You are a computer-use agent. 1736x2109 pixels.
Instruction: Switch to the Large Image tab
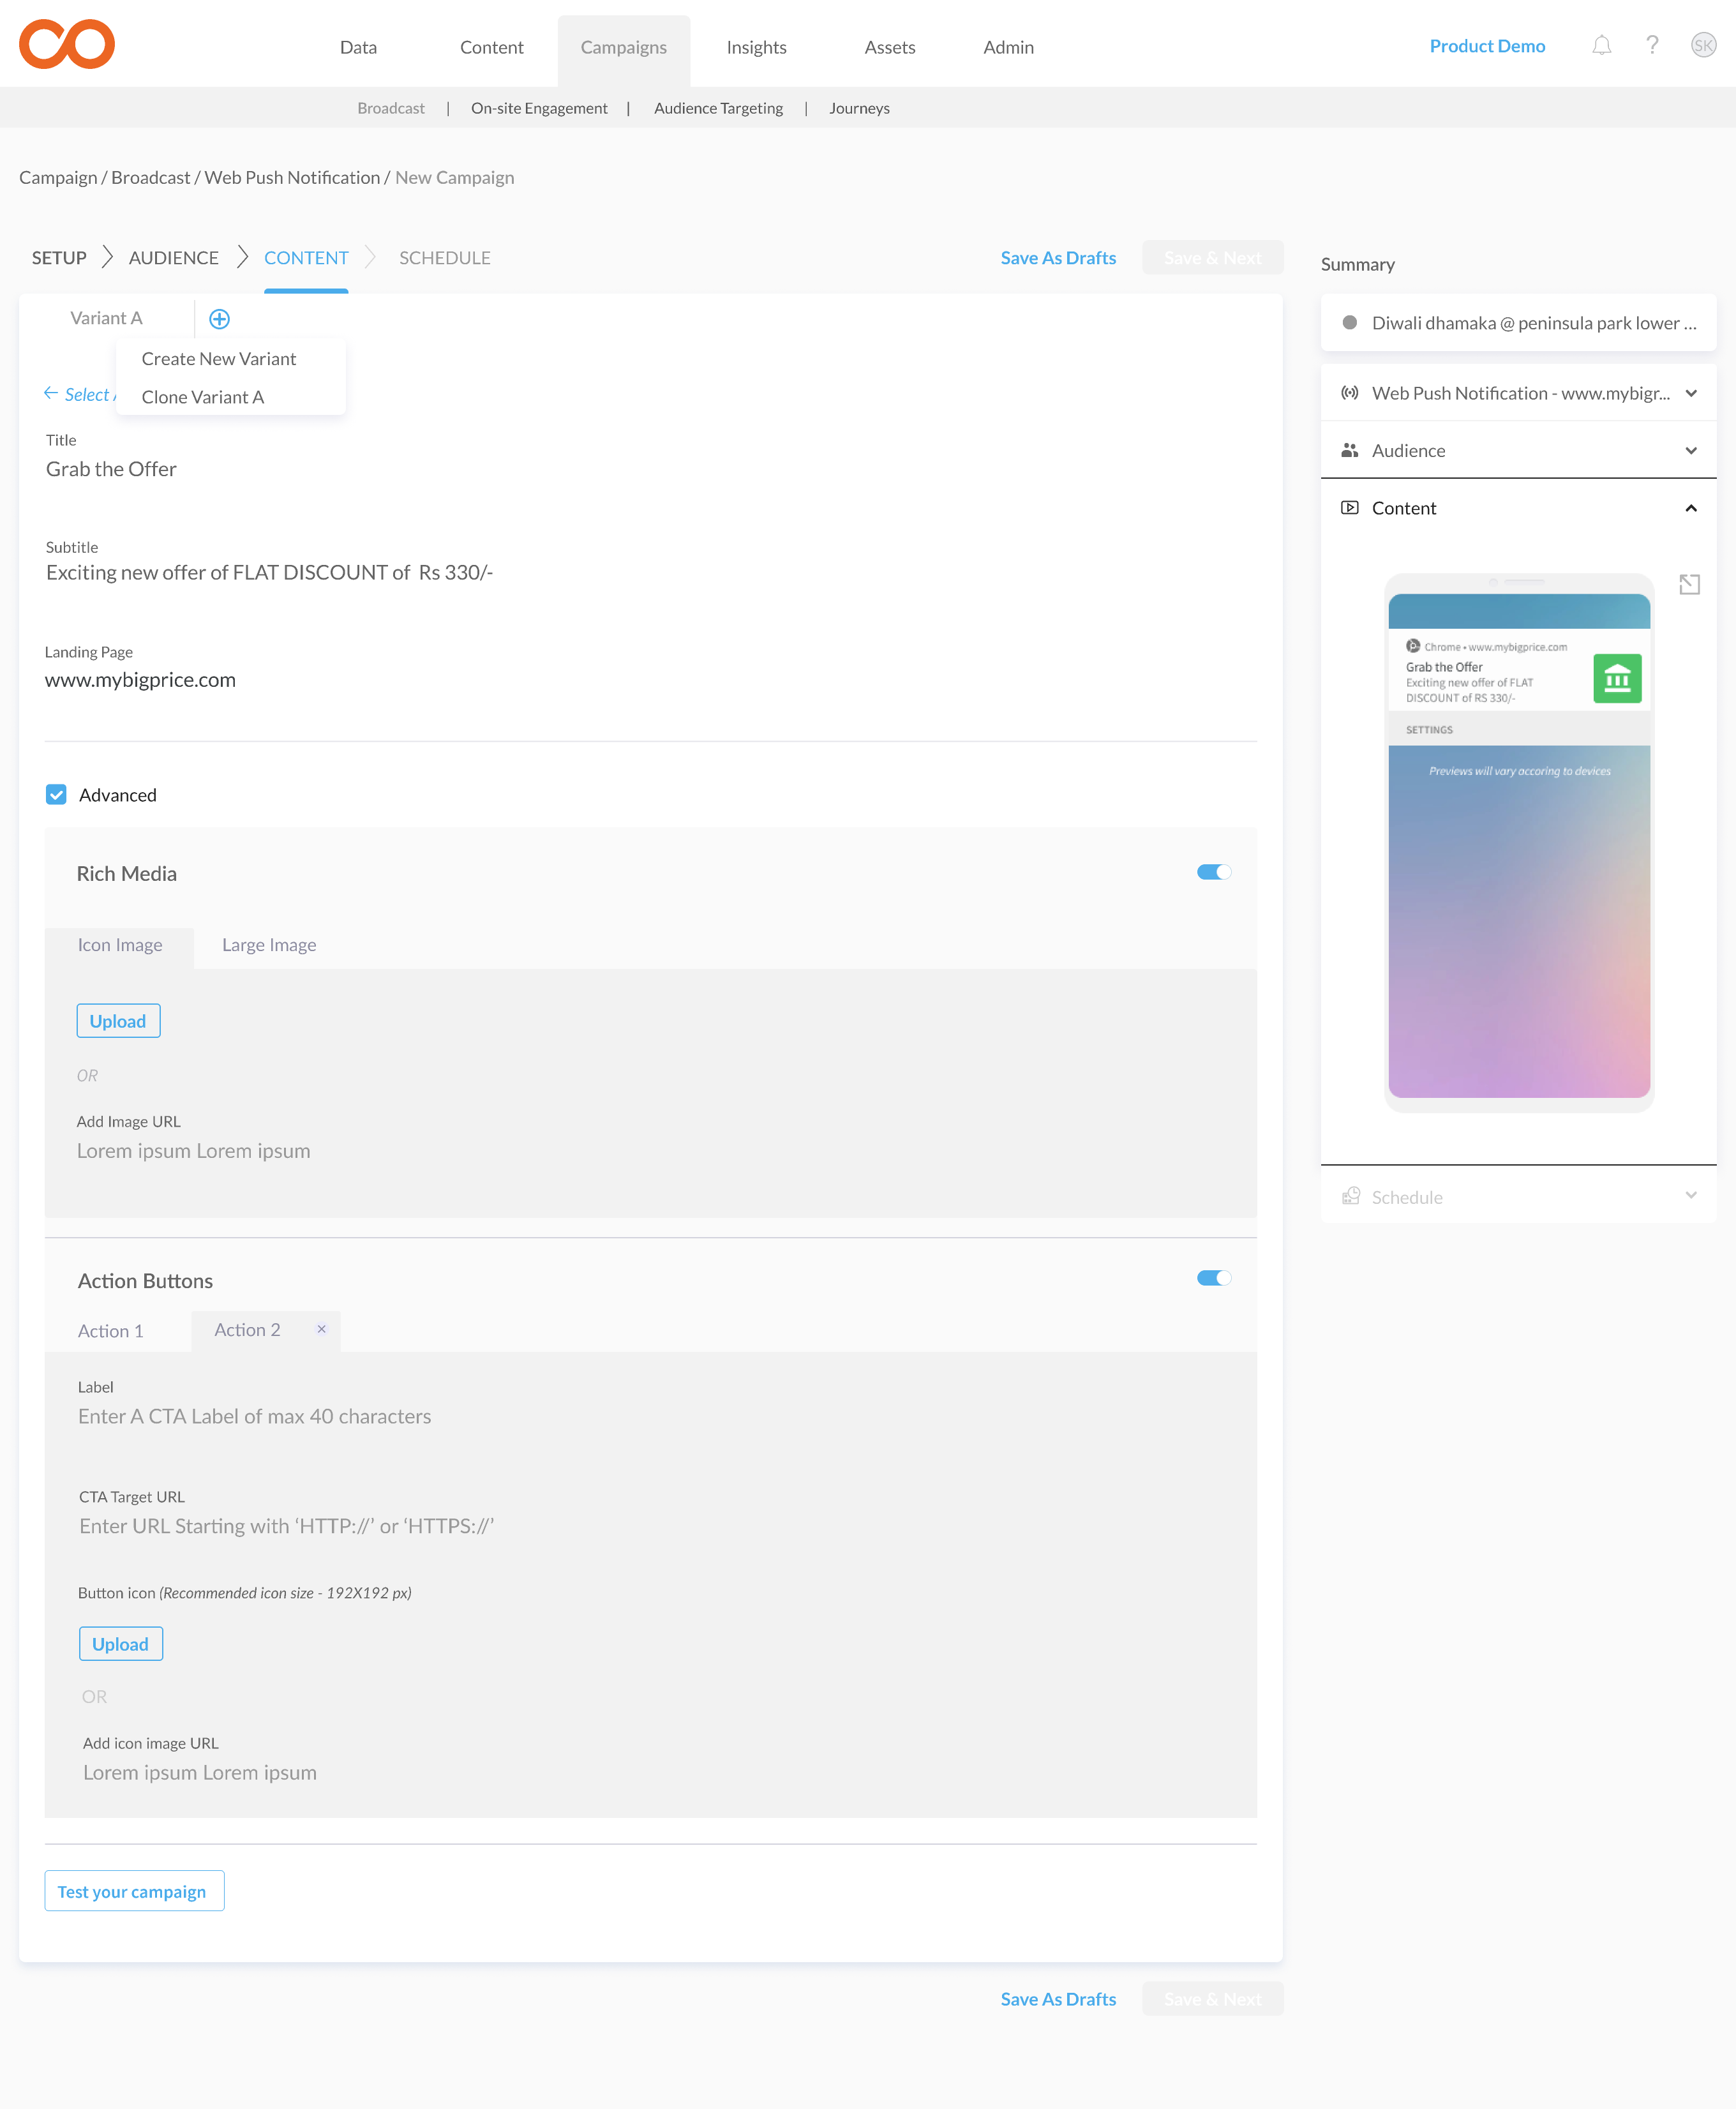coord(269,945)
